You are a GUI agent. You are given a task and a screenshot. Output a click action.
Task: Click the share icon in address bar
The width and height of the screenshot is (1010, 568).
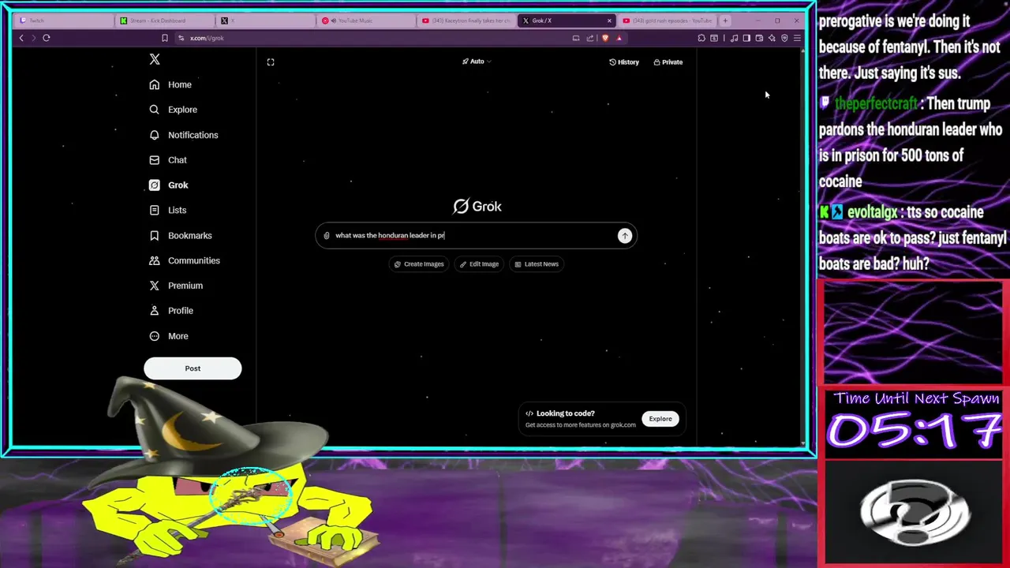[590, 38]
